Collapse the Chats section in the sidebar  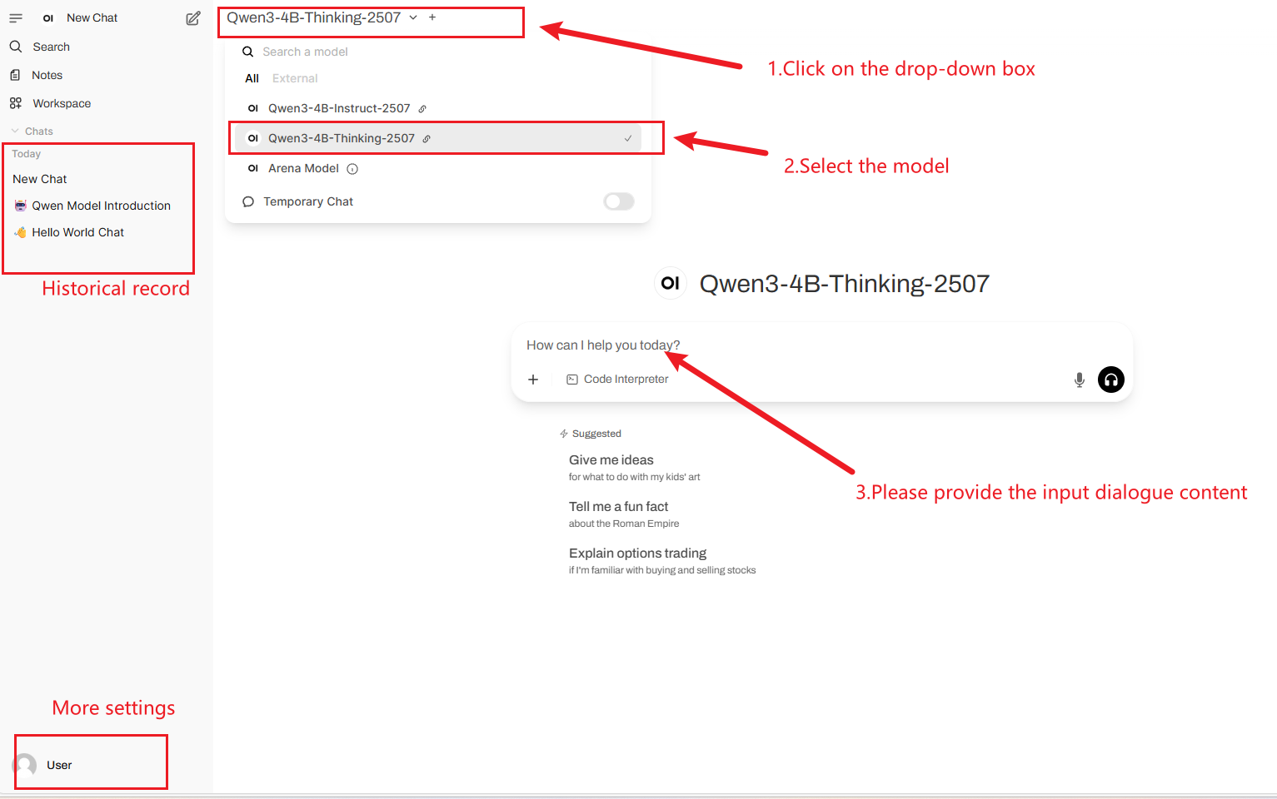(32, 132)
